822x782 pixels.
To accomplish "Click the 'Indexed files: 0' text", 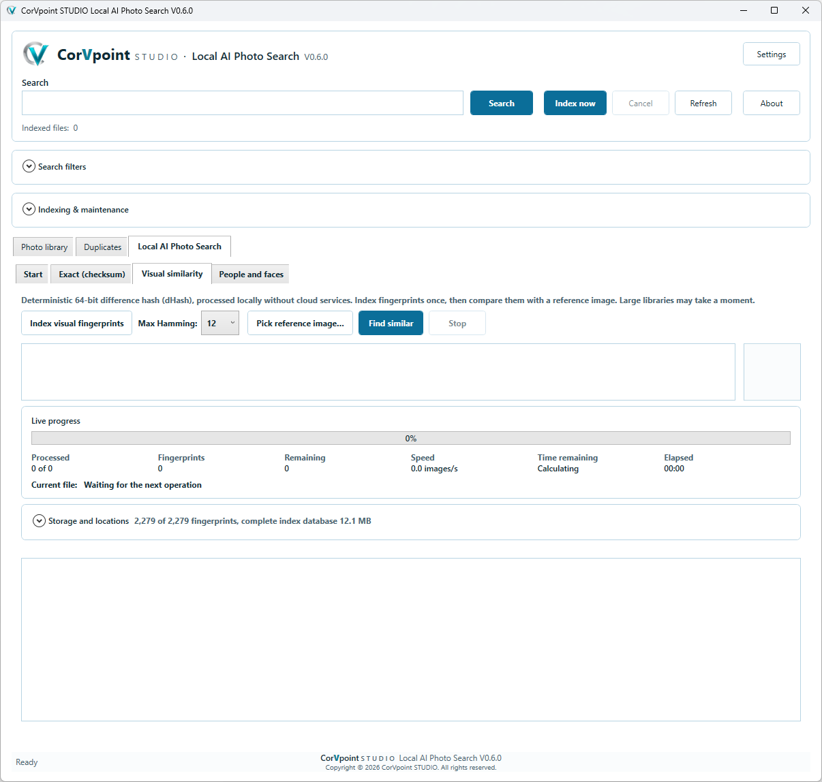I will click(x=50, y=127).
